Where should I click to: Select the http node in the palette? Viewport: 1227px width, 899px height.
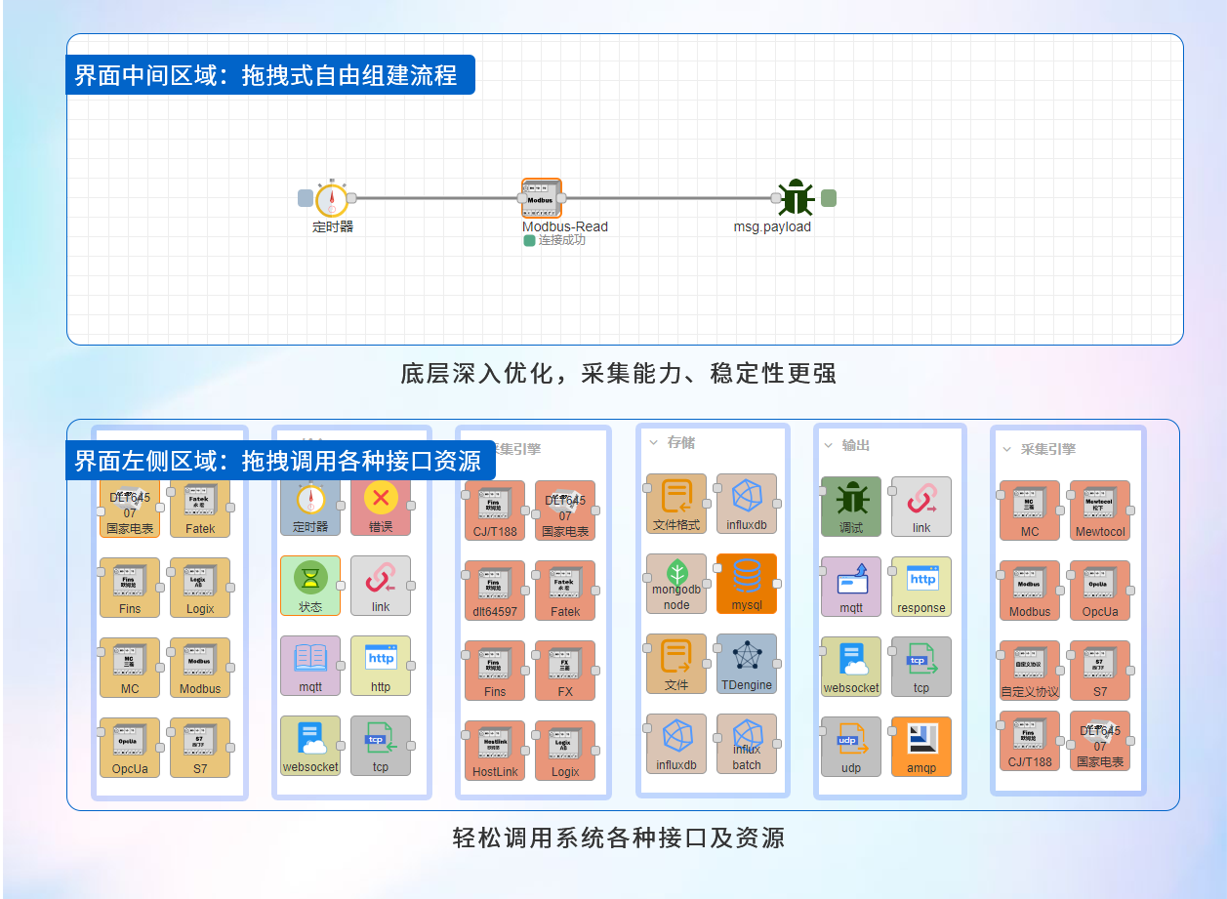(381, 666)
